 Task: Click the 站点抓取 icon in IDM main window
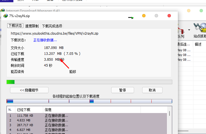[200, 30]
